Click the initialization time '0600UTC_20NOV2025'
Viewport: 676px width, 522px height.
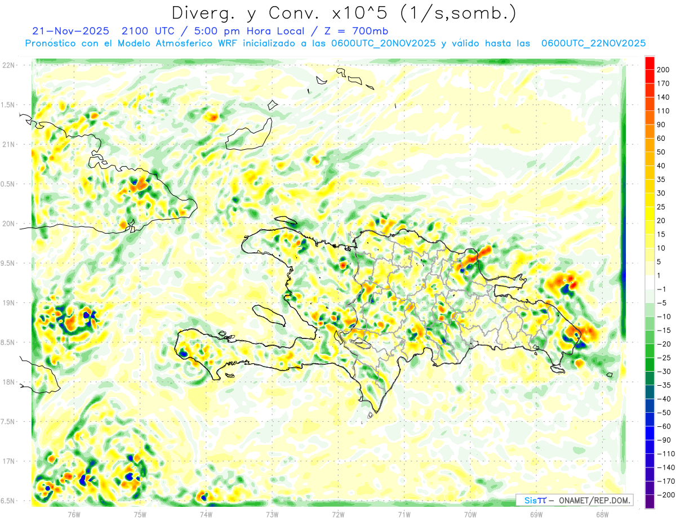pos(385,43)
